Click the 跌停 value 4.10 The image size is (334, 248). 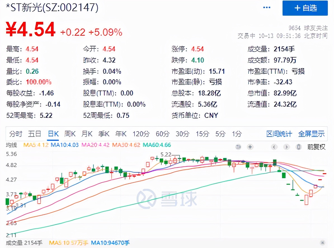tap(197, 60)
